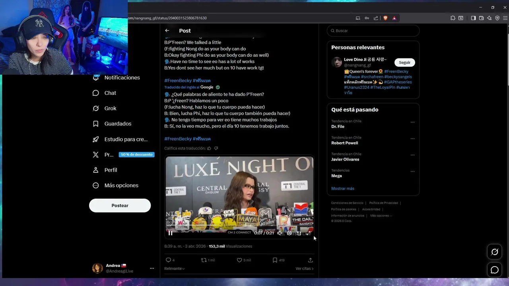
Task: Expand the video to fullscreen
Action: tap(309, 233)
